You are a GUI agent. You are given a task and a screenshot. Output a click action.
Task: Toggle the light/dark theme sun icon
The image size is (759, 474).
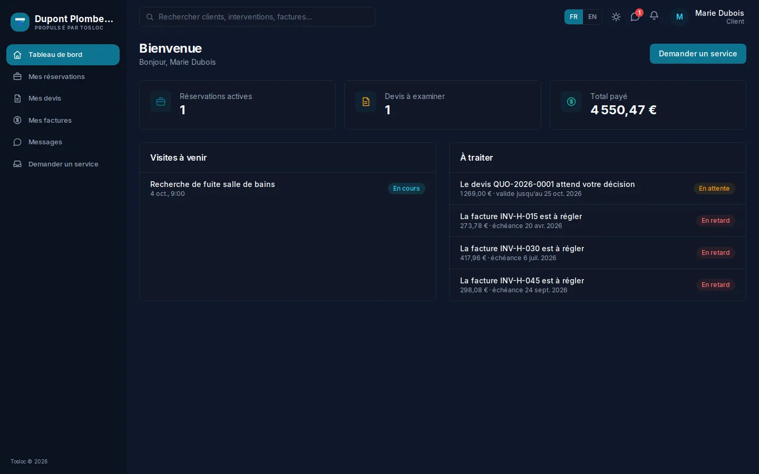click(x=616, y=17)
